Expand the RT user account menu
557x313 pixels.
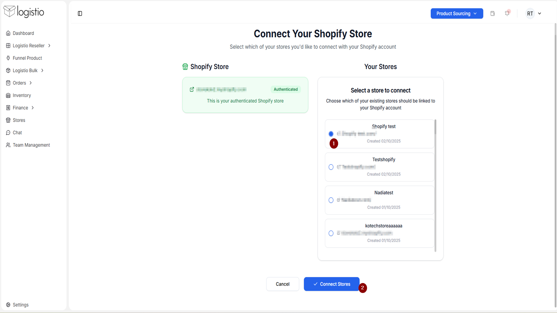pyautogui.click(x=534, y=14)
